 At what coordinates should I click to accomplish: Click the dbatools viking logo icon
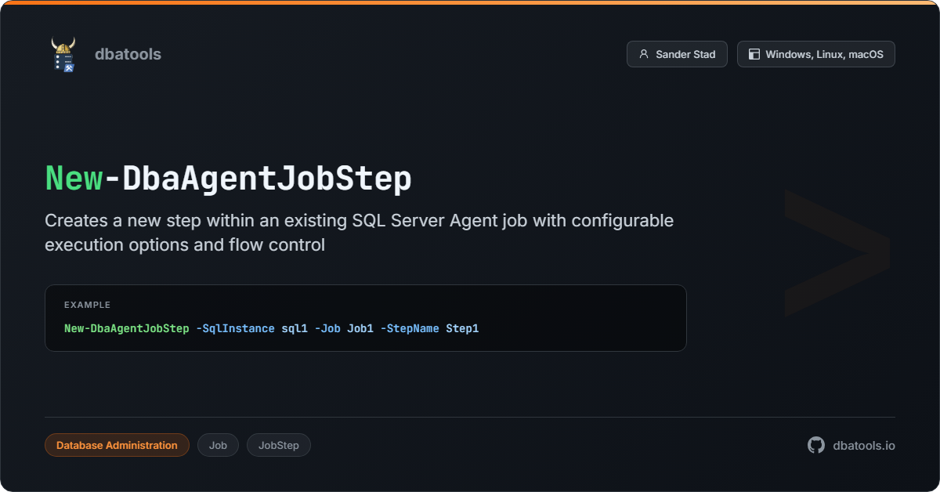(63, 54)
